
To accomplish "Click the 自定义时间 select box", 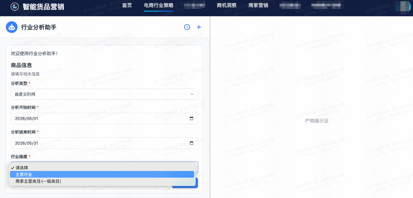I will pyautogui.click(x=104, y=94).
